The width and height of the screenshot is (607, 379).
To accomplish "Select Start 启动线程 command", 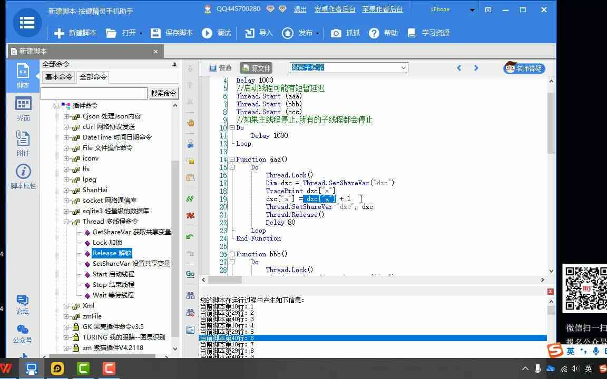I will 113,274.
